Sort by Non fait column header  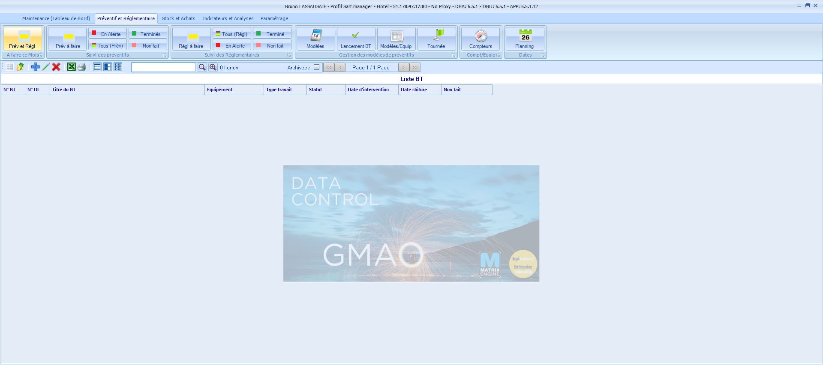467,90
